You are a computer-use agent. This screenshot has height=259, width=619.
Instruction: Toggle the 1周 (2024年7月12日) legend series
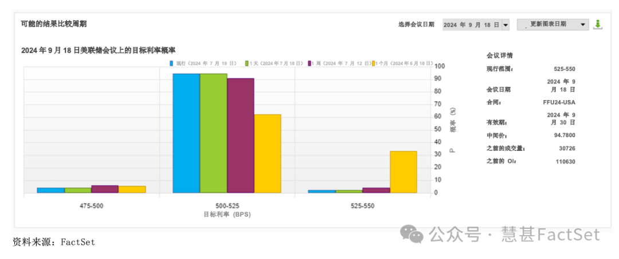point(338,63)
